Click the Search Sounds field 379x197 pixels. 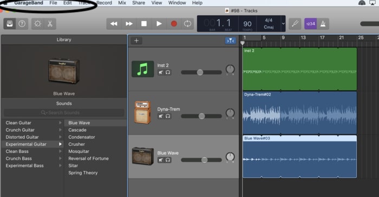click(64, 112)
